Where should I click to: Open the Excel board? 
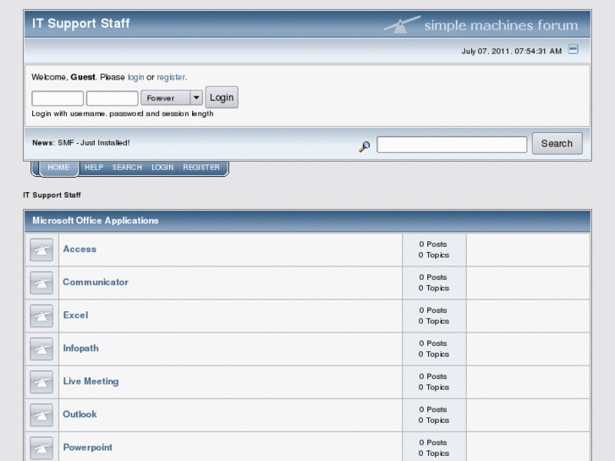tap(75, 315)
